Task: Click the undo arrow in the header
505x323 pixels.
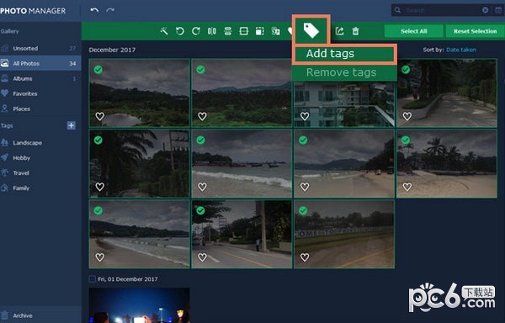Action: pyautogui.click(x=94, y=10)
